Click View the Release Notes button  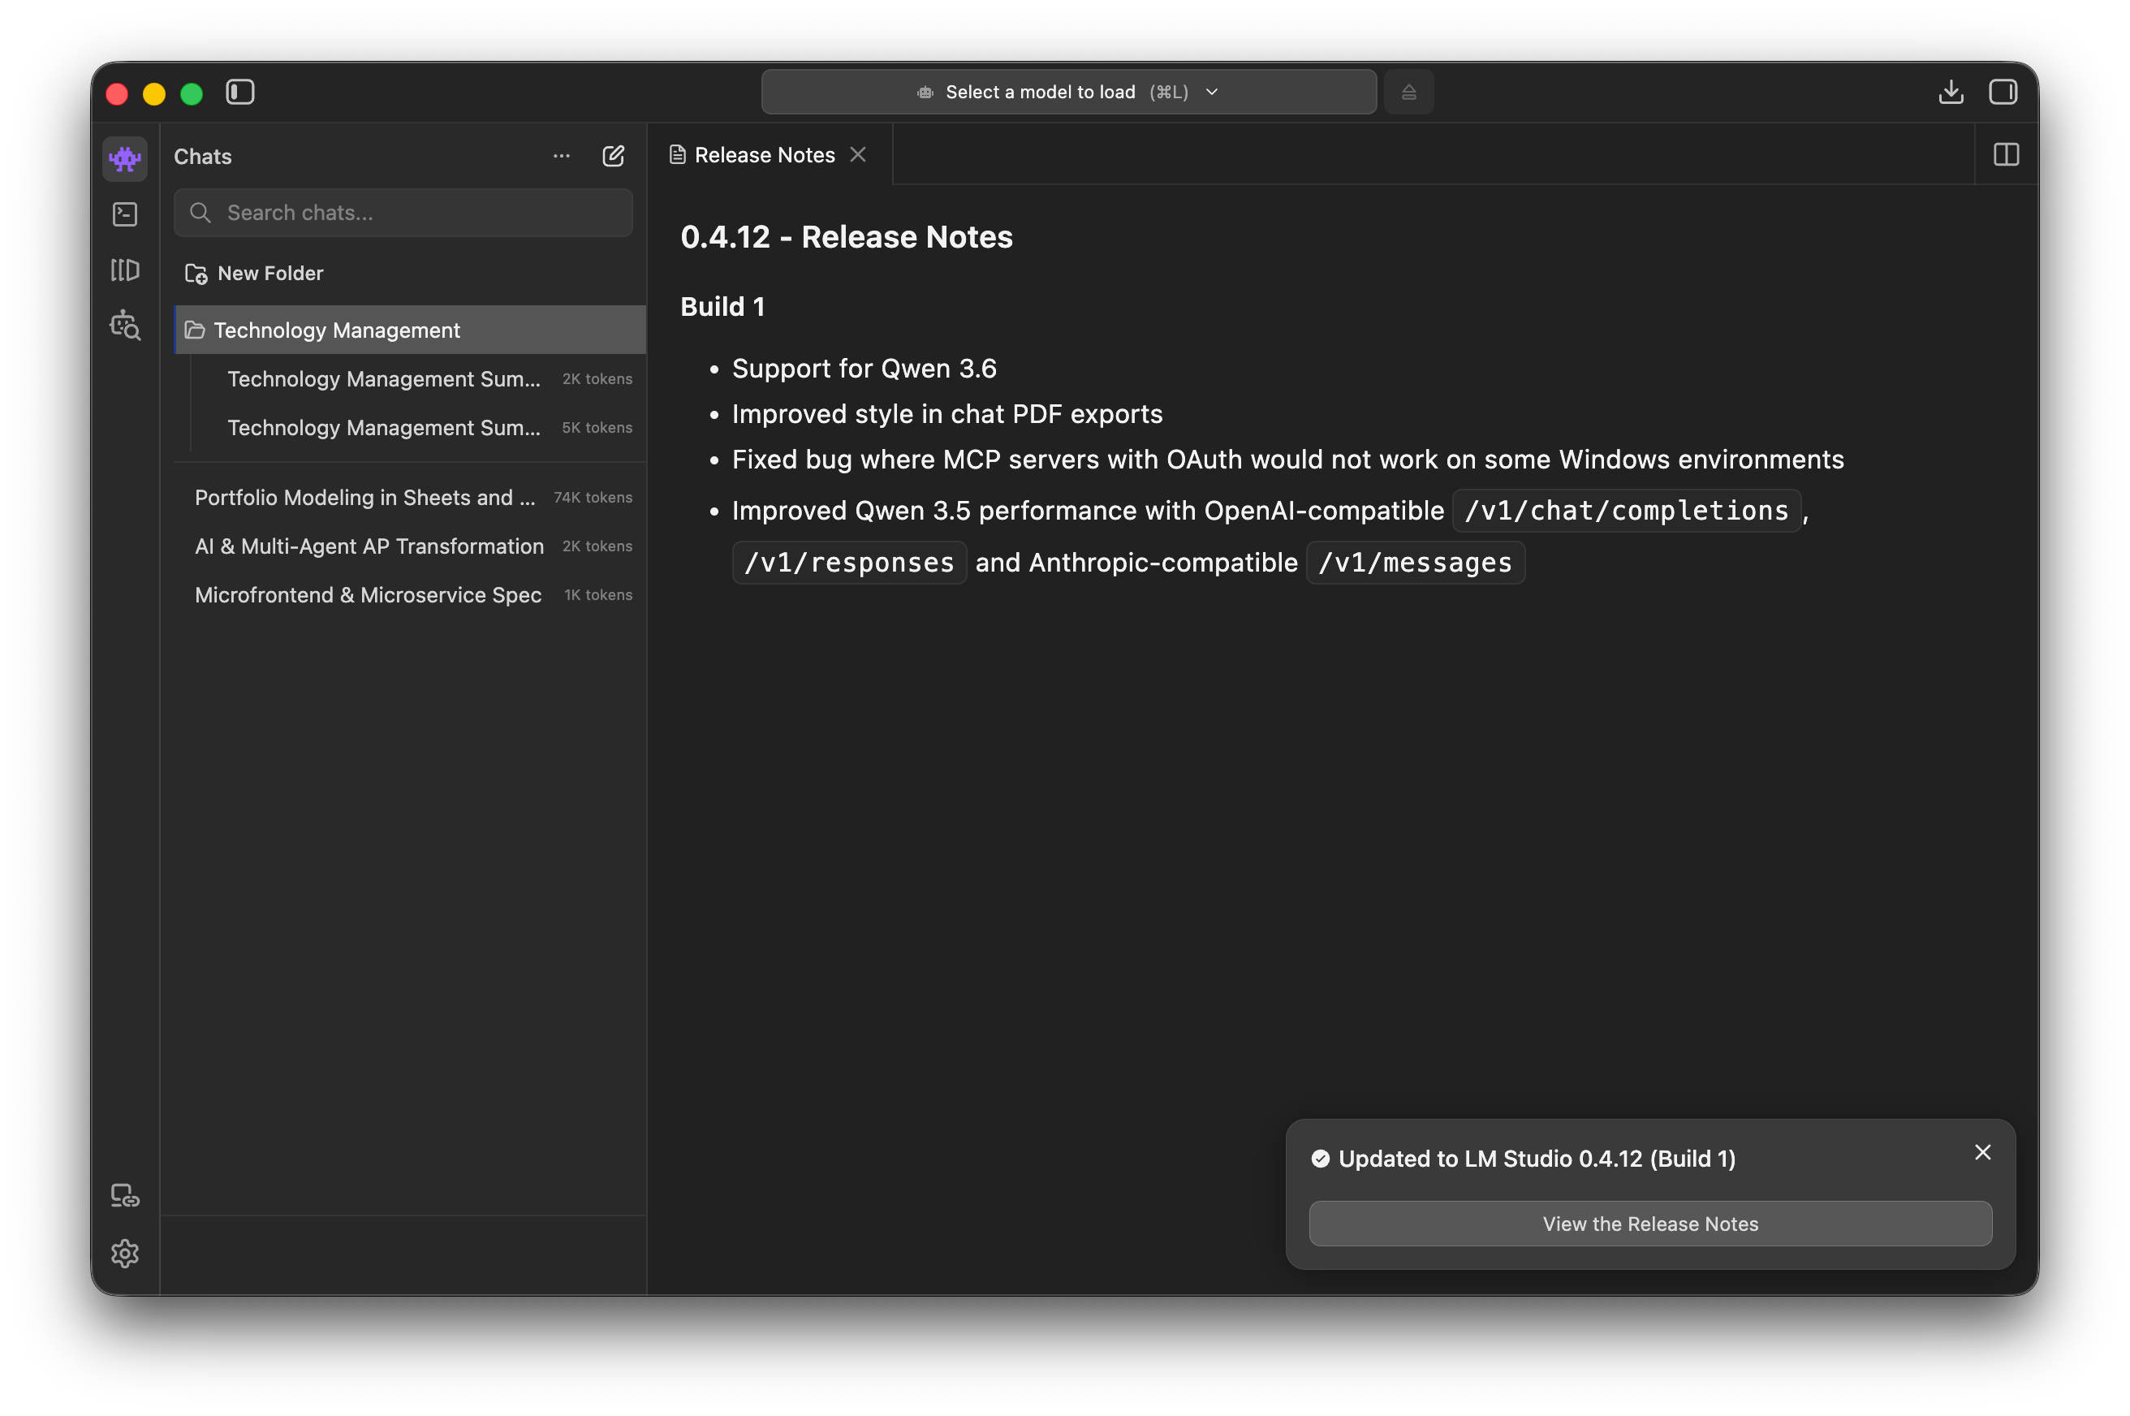(x=1649, y=1224)
